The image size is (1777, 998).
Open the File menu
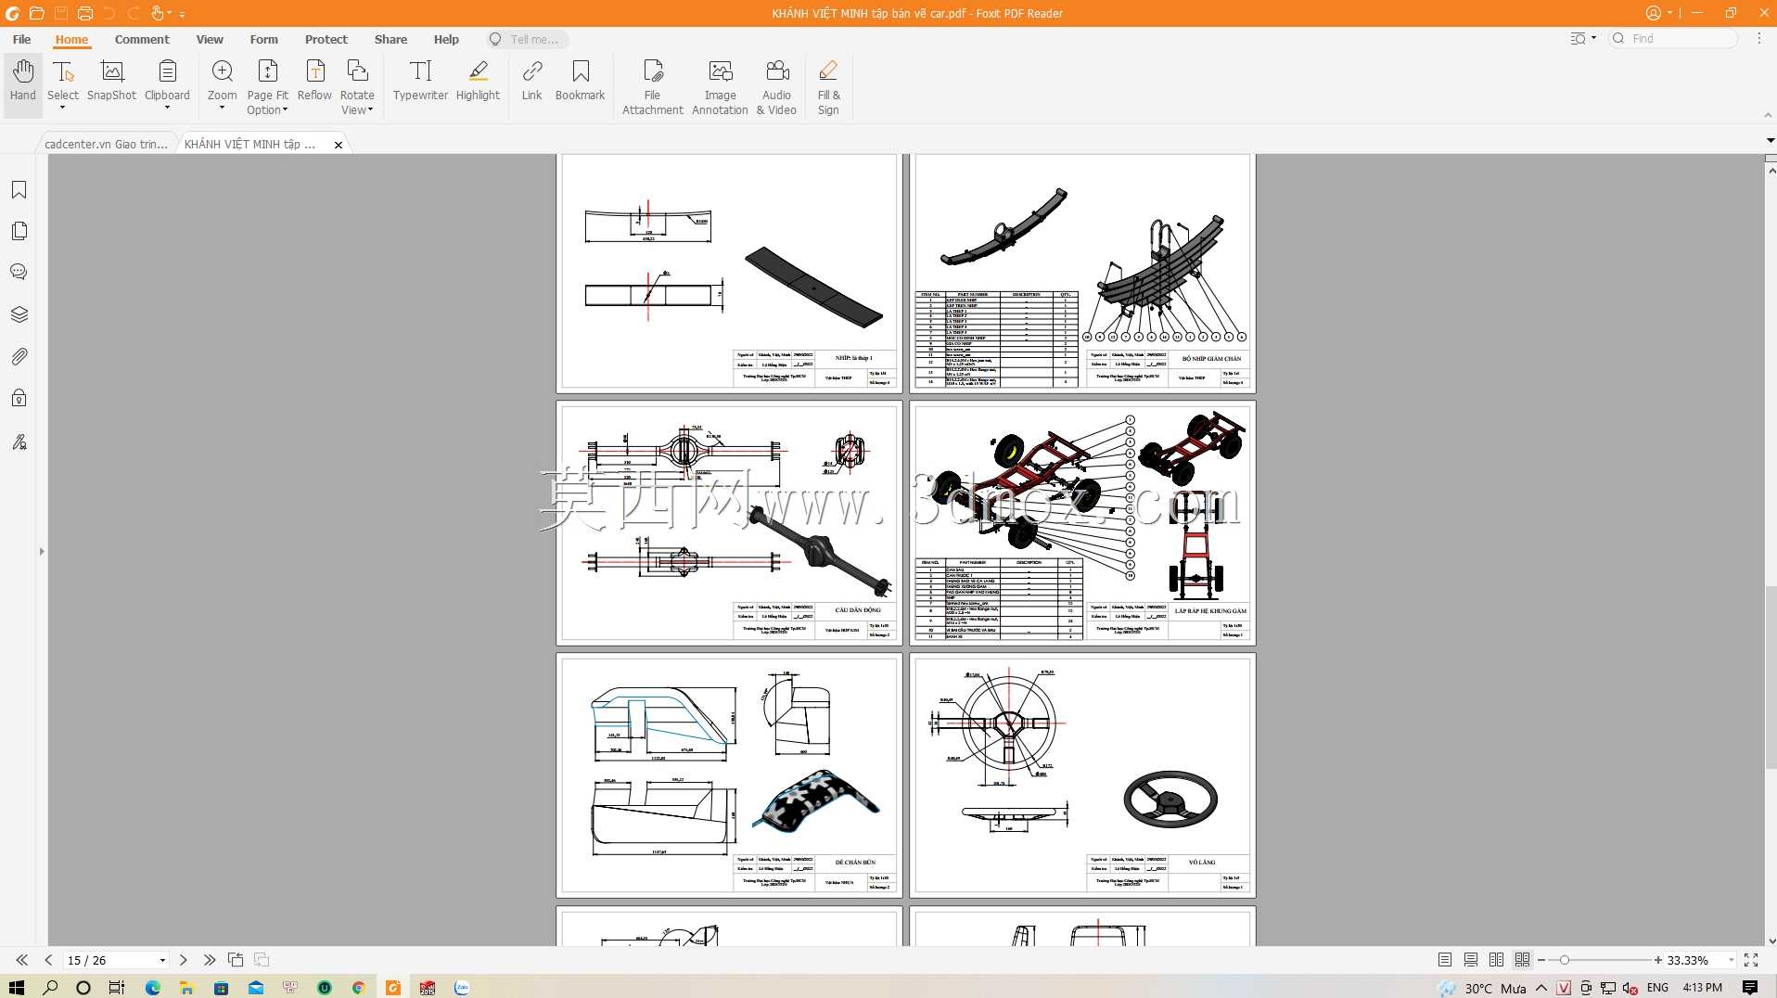(21, 39)
